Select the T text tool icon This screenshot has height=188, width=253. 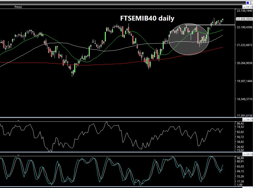[x=251, y=3]
